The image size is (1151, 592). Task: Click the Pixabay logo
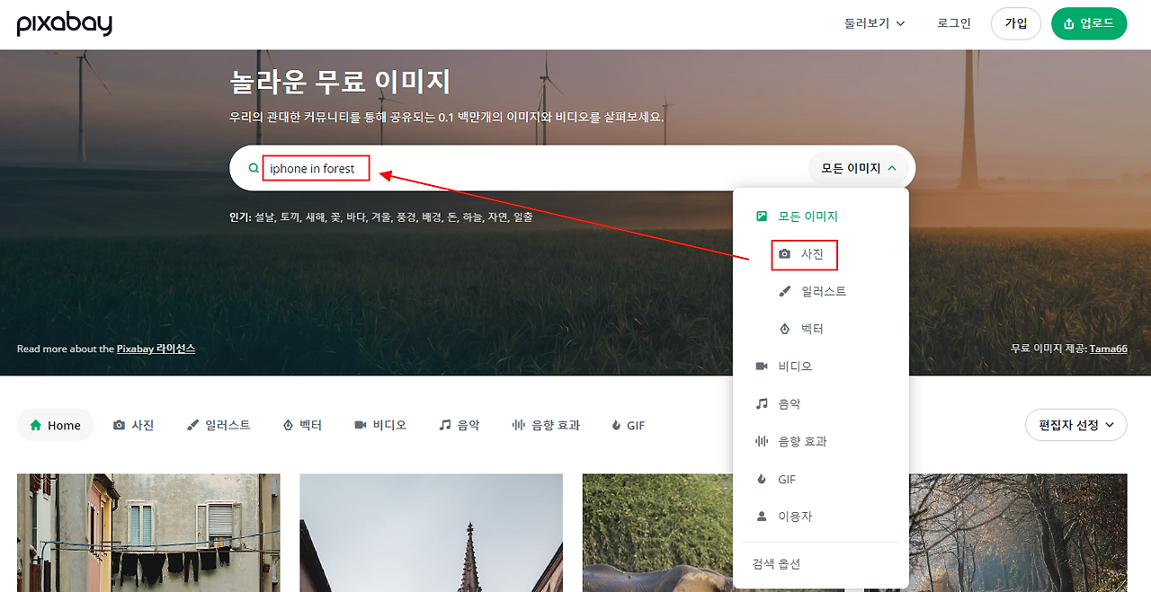pos(65,24)
